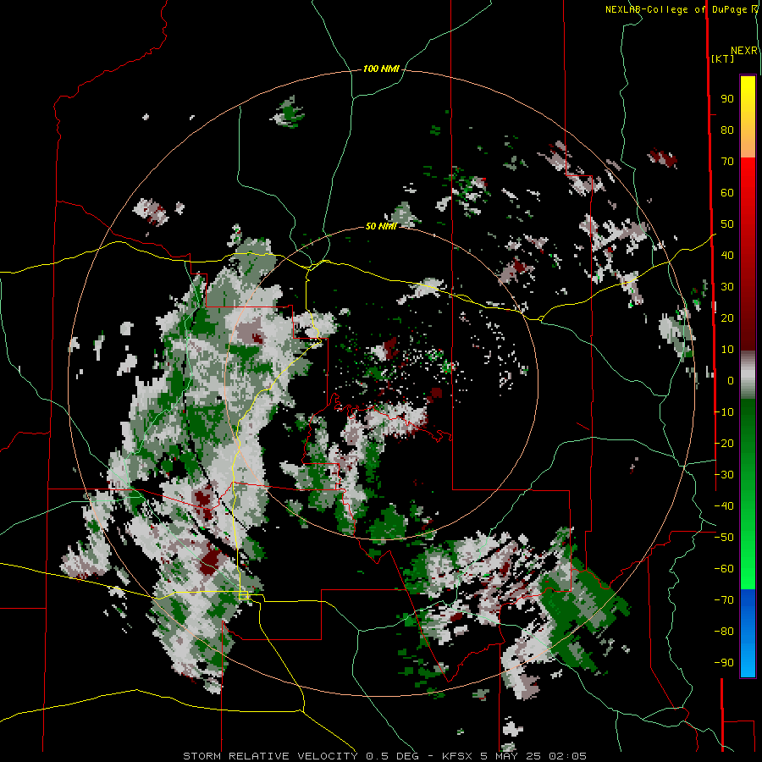
Task: Click the -60 value on the velocity scale
Action: (724, 569)
